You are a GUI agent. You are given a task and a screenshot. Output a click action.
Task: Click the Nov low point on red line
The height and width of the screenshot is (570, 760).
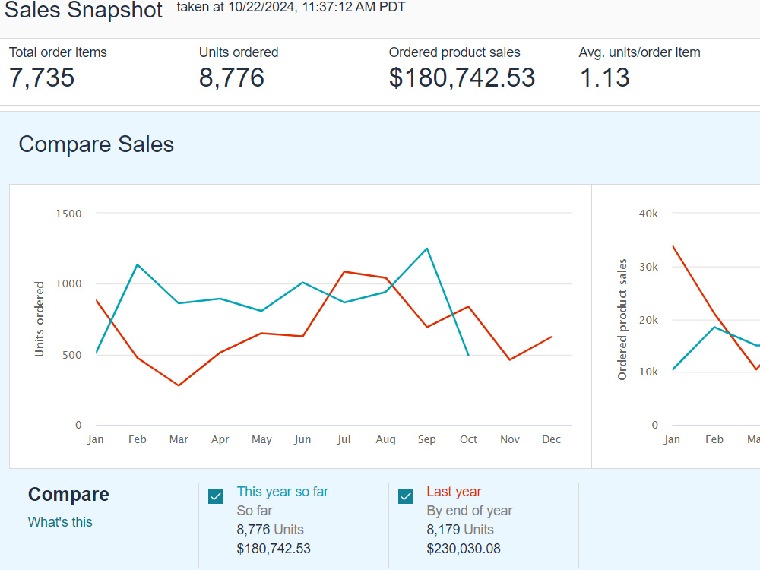pos(510,359)
